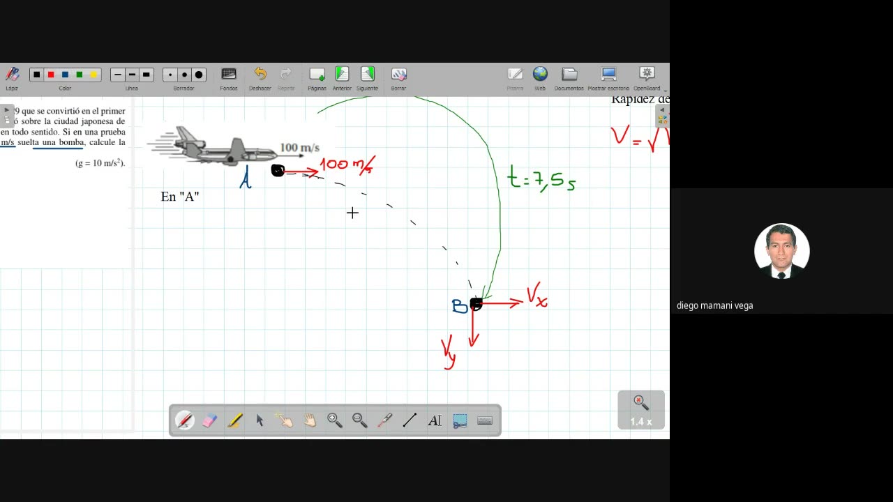Click diego mamani vega profile picture
The height and width of the screenshot is (502, 893).
781,251
